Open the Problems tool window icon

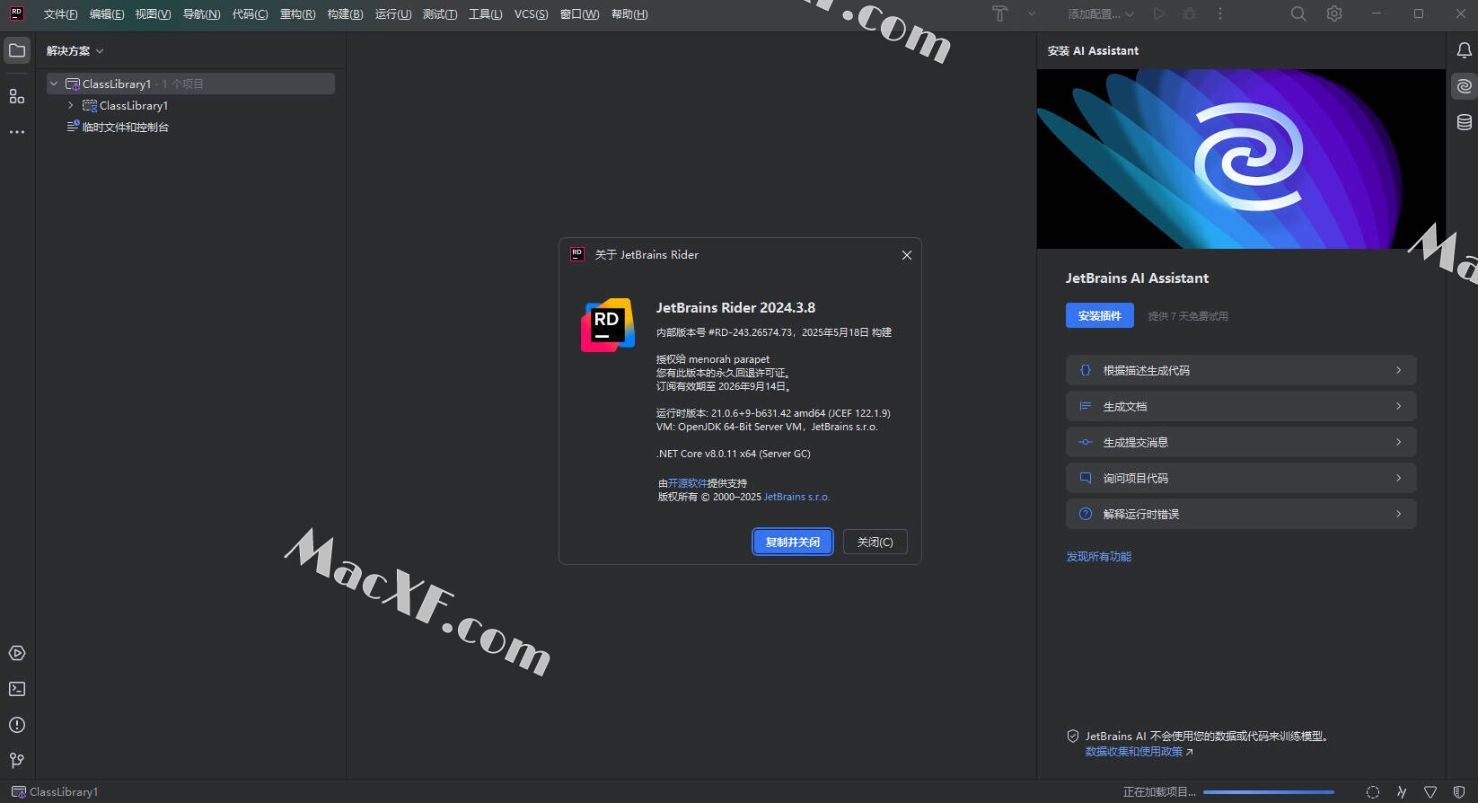coord(17,725)
